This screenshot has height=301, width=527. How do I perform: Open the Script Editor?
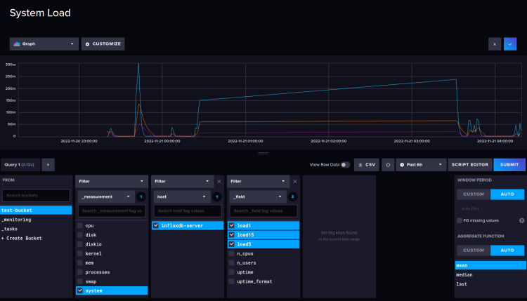pos(470,164)
